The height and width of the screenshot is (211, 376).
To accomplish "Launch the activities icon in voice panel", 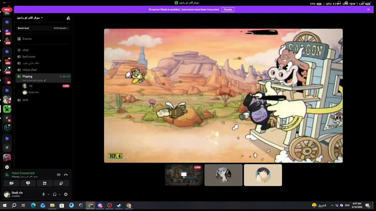I will 45,183.
